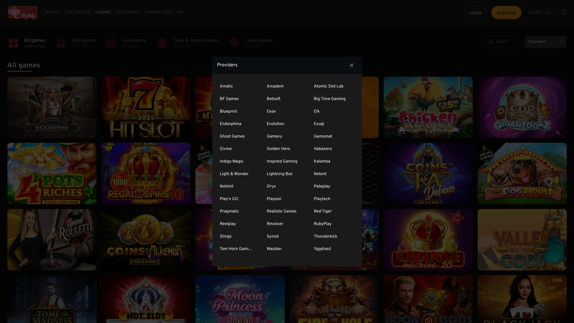
Task: Close the Providers dialog
Action: click(351, 65)
